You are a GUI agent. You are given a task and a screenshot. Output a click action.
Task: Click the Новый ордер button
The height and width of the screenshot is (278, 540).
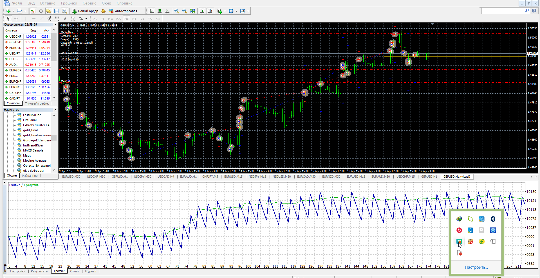85,11
